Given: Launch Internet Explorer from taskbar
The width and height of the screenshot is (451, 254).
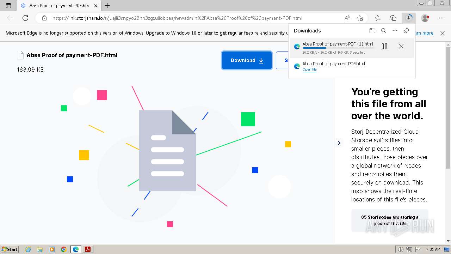Looking at the screenshot, I should click(28, 249).
